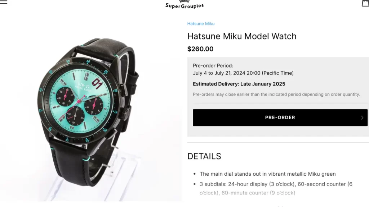The image size is (369, 207).
Task: Click the DETAILS section heading
Action: tap(204, 156)
